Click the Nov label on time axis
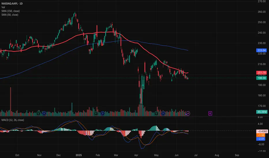The height and width of the screenshot is (158, 269). (x=39, y=155)
